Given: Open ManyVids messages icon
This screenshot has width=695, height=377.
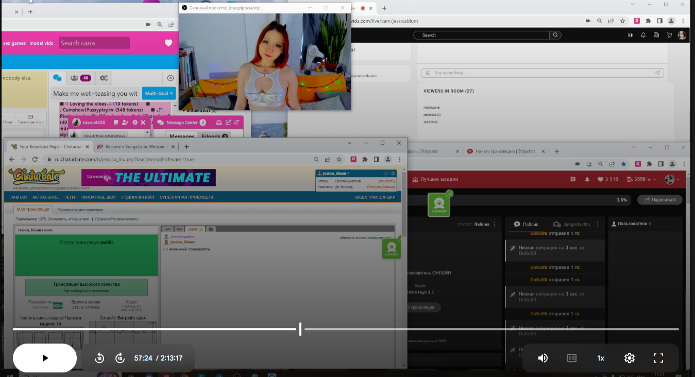Looking at the screenshot, I should tap(656, 35).
